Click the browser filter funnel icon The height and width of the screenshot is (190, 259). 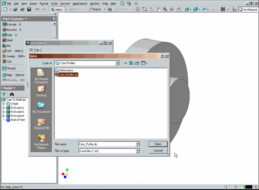[4, 94]
